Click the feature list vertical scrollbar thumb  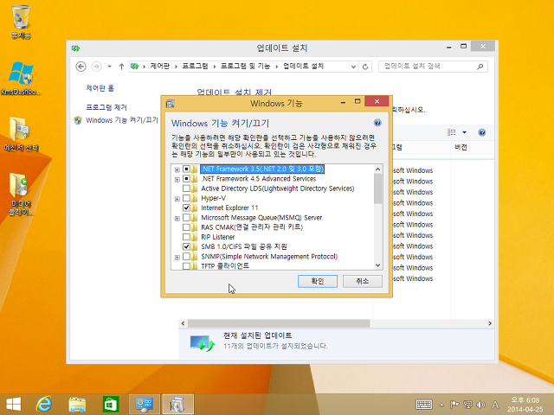(377, 188)
